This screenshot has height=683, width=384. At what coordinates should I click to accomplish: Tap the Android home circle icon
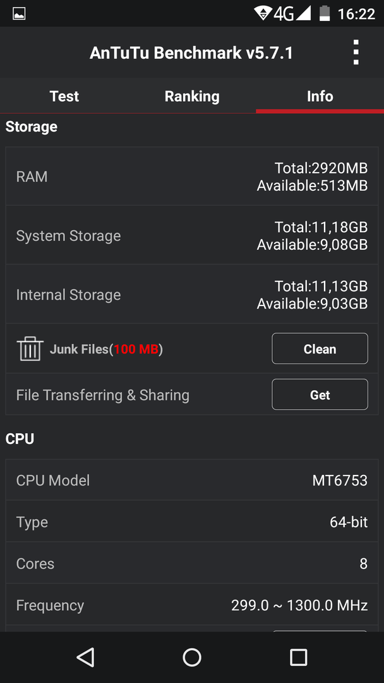click(192, 657)
